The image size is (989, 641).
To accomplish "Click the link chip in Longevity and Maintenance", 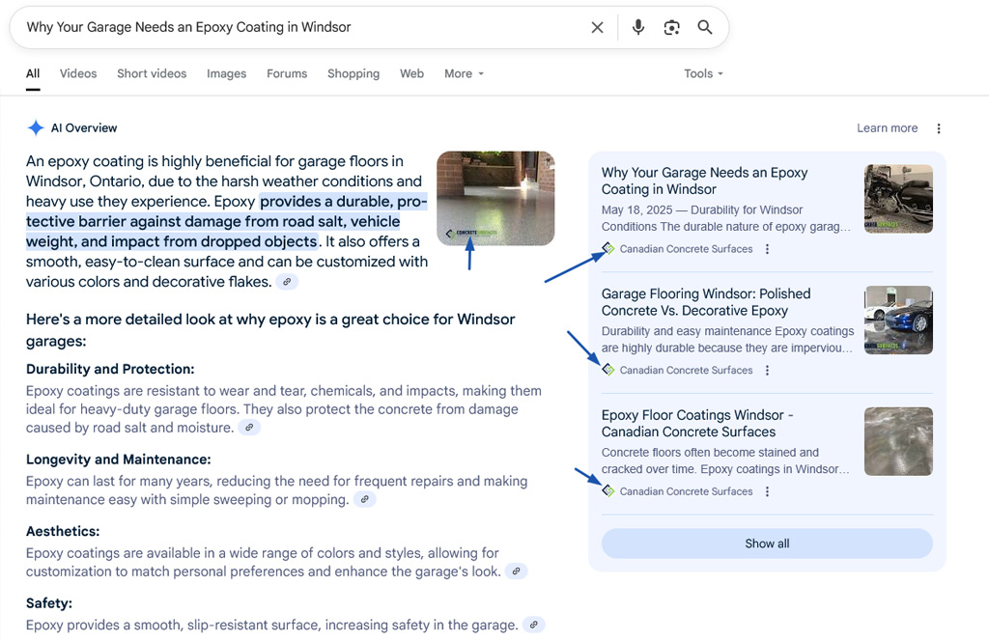I will pos(364,499).
